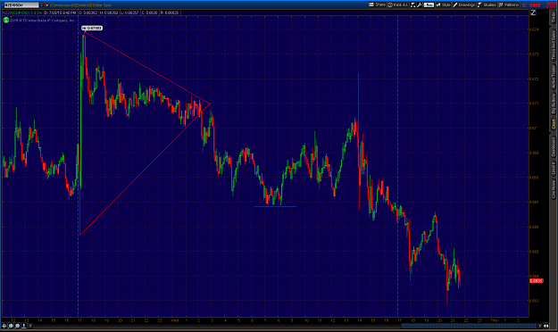This screenshot has height=332, width=558.
Task: Click the 'Thu' label on the time axis
Action: tap(494, 320)
